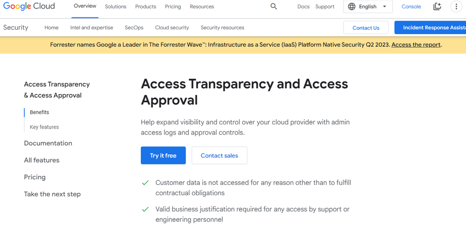Select the Overview tab
The width and height of the screenshot is (466, 226).
click(x=85, y=6)
